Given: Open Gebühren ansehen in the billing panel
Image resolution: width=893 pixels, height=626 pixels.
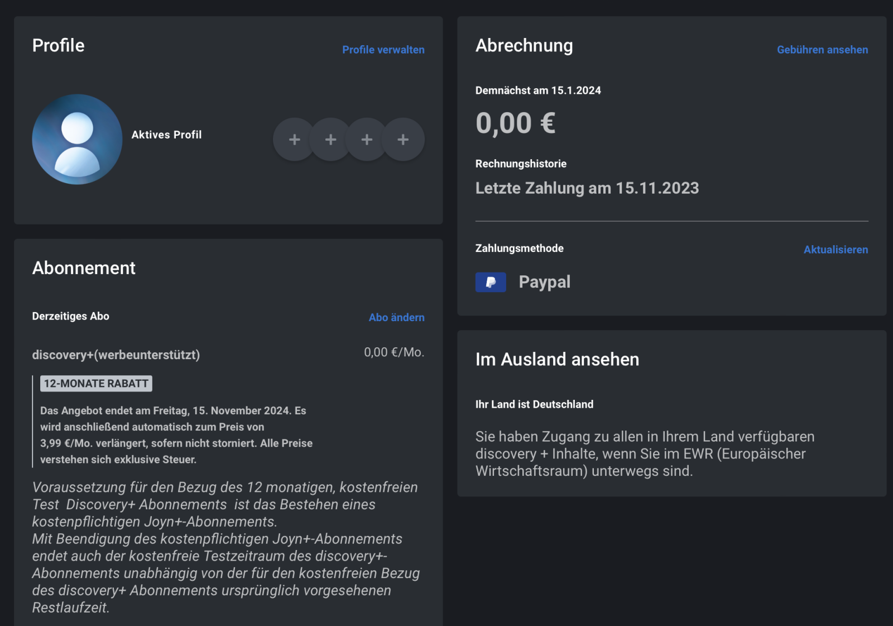Looking at the screenshot, I should tap(822, 50).
